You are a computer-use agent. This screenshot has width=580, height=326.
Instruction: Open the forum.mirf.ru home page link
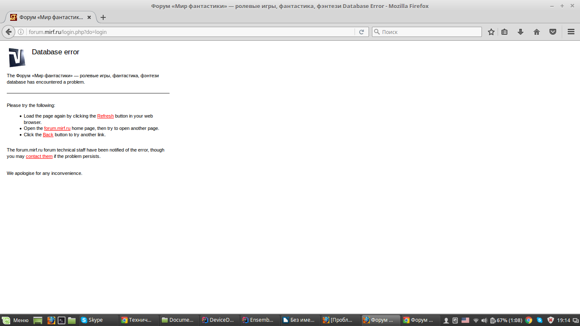click(x=57, y=128)
